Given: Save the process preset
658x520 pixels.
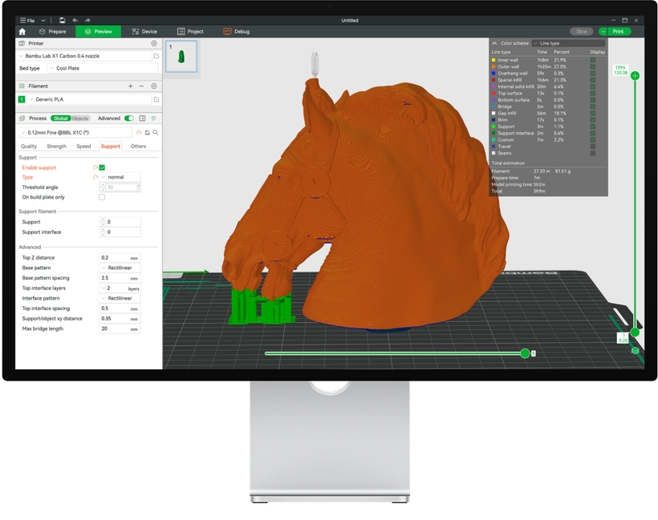Looking at the screenshot, I should click(148, 132).
